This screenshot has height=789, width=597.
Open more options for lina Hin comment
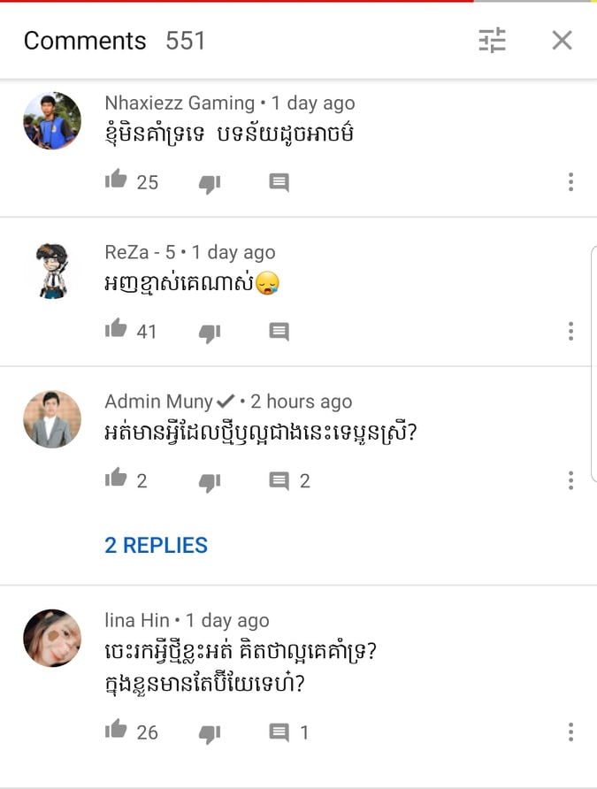click(570, 732)
